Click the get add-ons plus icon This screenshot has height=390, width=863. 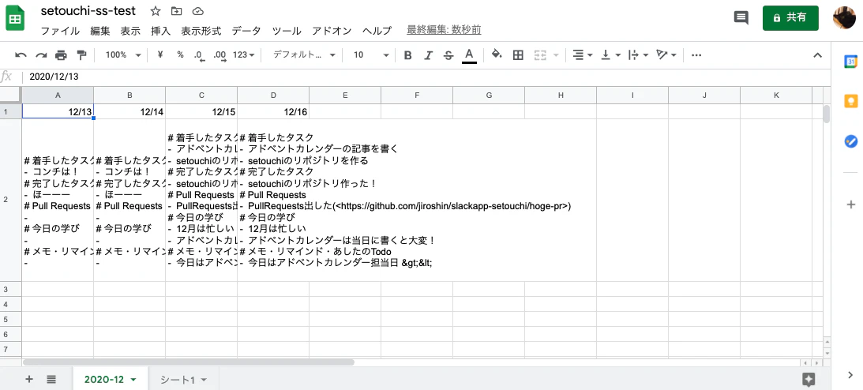[851, 204]
